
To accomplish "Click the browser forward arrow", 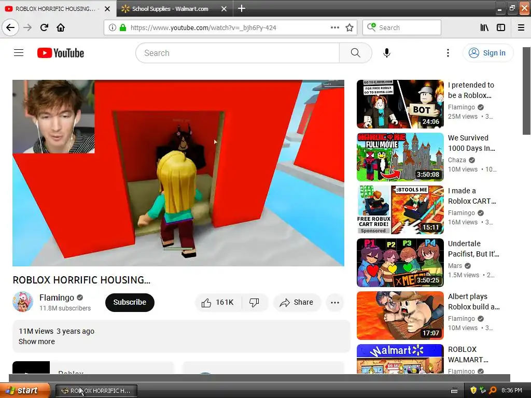I will pos(27,27).
